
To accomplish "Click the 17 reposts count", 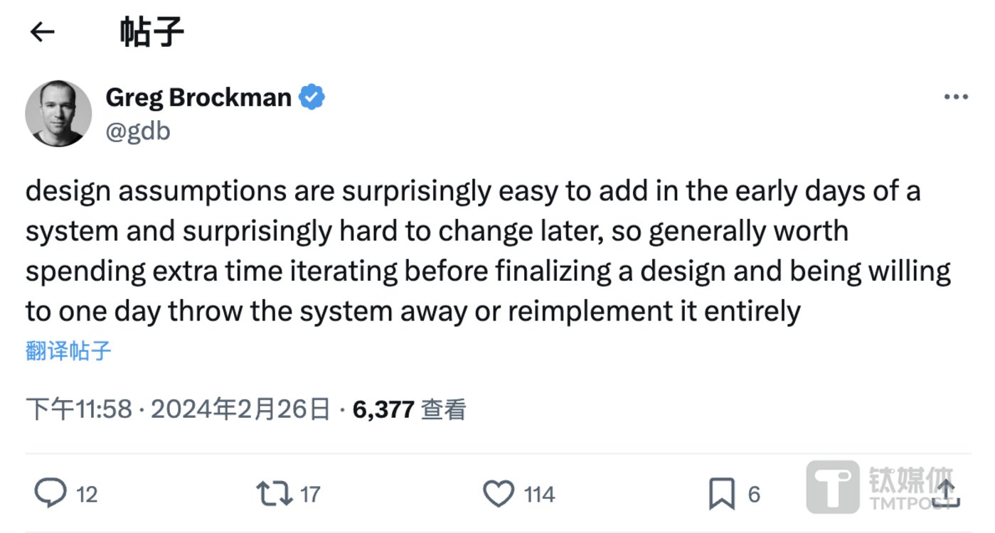I will 309,494.
